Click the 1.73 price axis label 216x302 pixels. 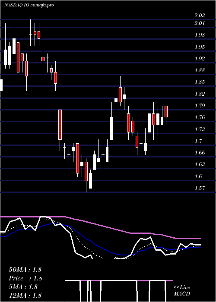200,129
